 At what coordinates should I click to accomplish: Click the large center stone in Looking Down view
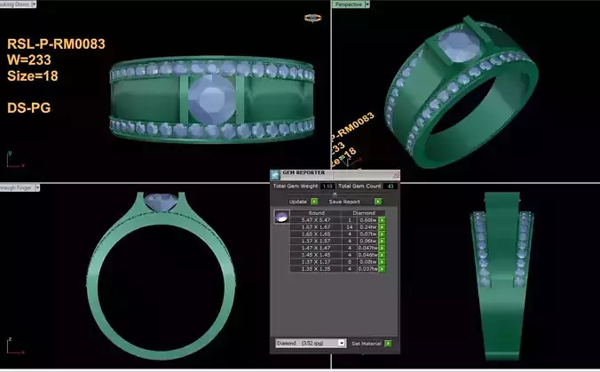(x=211, y=99)
